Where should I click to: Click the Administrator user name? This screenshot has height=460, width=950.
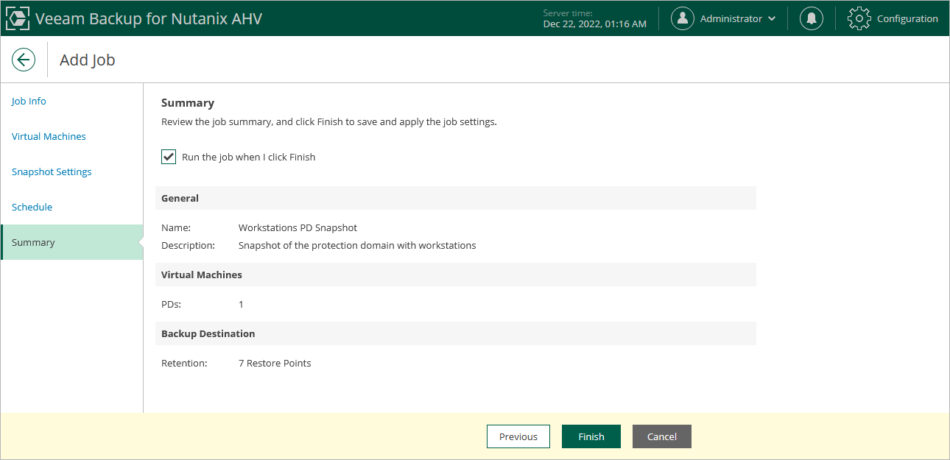[731, 18]
